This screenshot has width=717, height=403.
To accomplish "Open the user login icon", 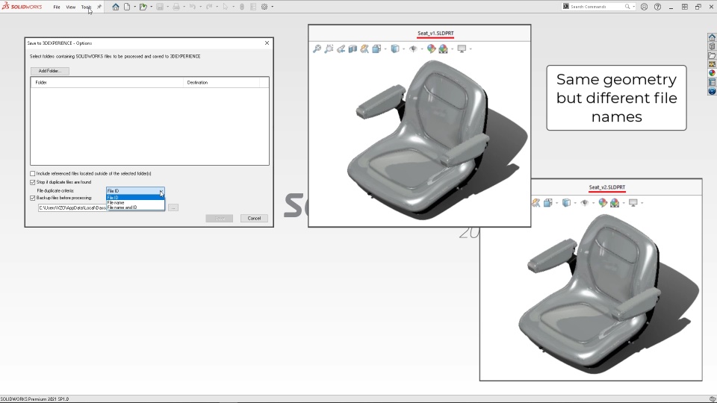I will 644,7.
